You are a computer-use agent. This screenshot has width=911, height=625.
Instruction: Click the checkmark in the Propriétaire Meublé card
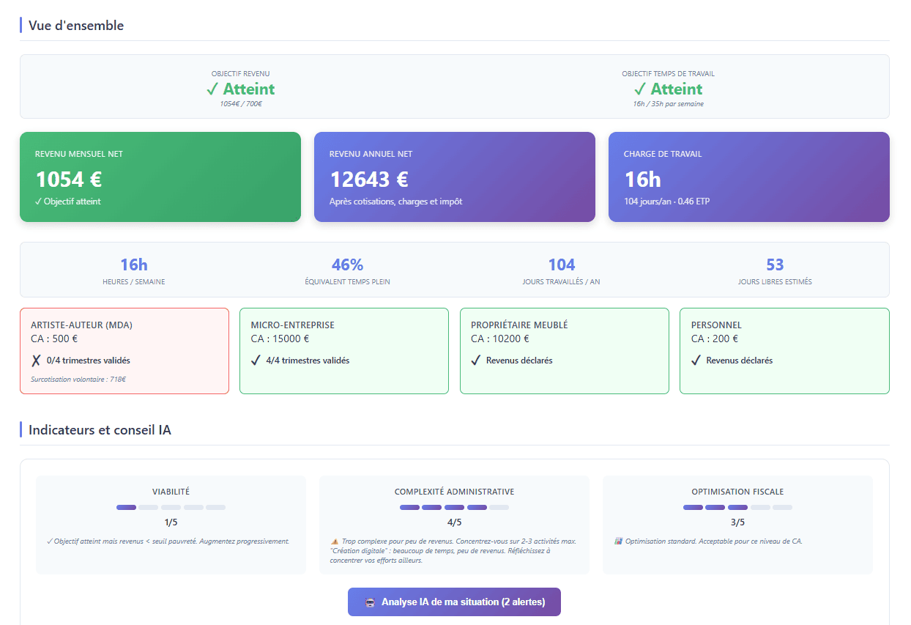(x=476, y=360)
